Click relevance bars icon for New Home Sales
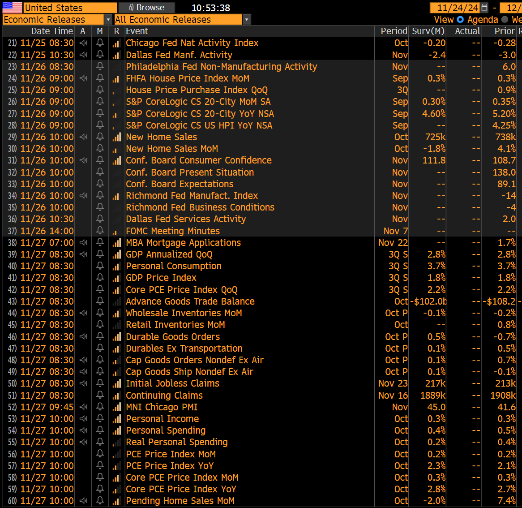522x508 pixels. 116,137
